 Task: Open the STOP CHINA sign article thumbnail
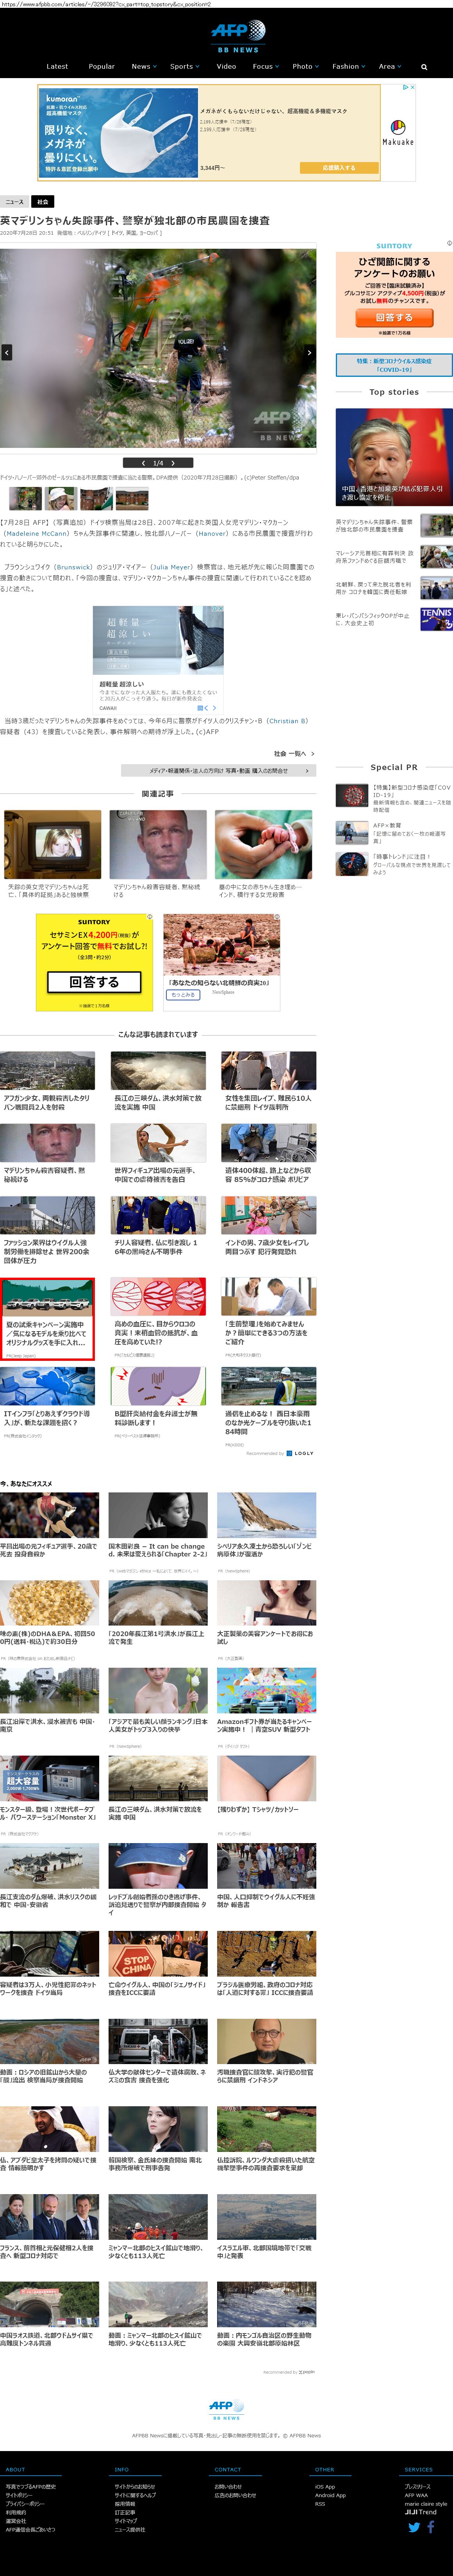click(158, 1954)
